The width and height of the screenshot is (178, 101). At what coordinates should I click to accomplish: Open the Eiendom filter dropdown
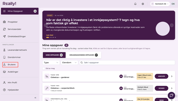(x=69, y=63)
